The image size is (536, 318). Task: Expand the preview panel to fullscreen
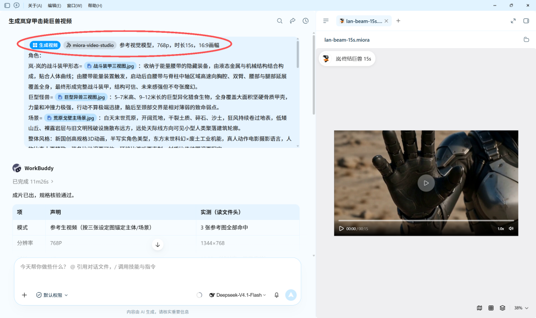(513, 21)
